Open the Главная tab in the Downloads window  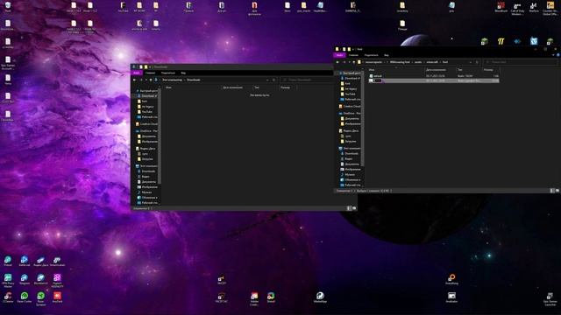click(150, 73)
